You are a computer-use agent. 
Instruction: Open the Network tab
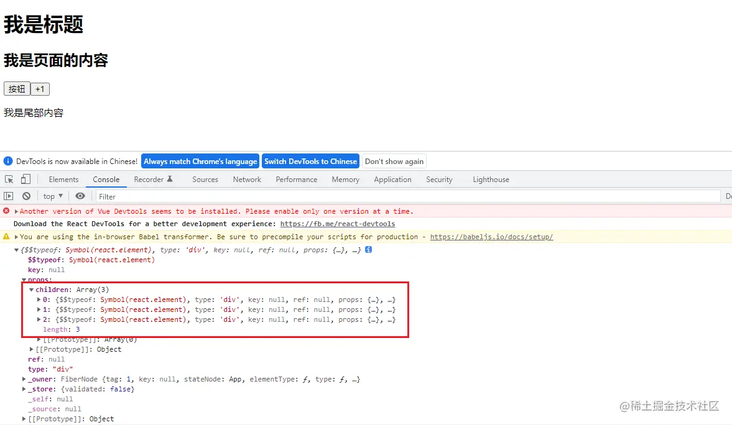(247, 180)
